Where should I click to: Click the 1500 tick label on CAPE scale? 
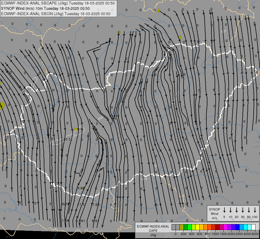tap(223, 234)
